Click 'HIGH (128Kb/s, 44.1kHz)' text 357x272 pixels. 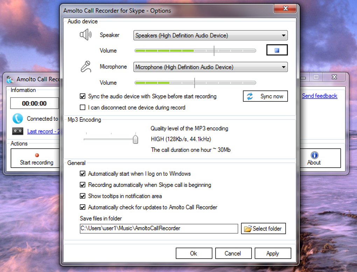181,139
